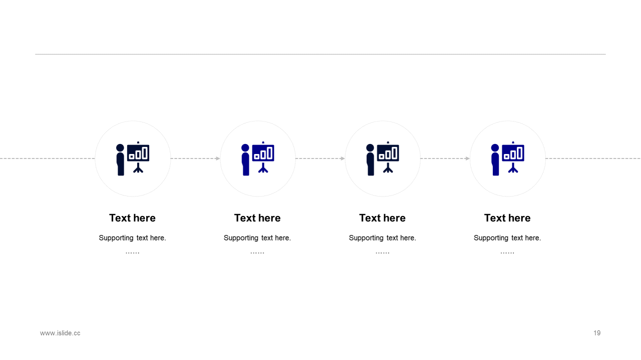Select the second blue presenter chart icon

(x=257, y=158)
